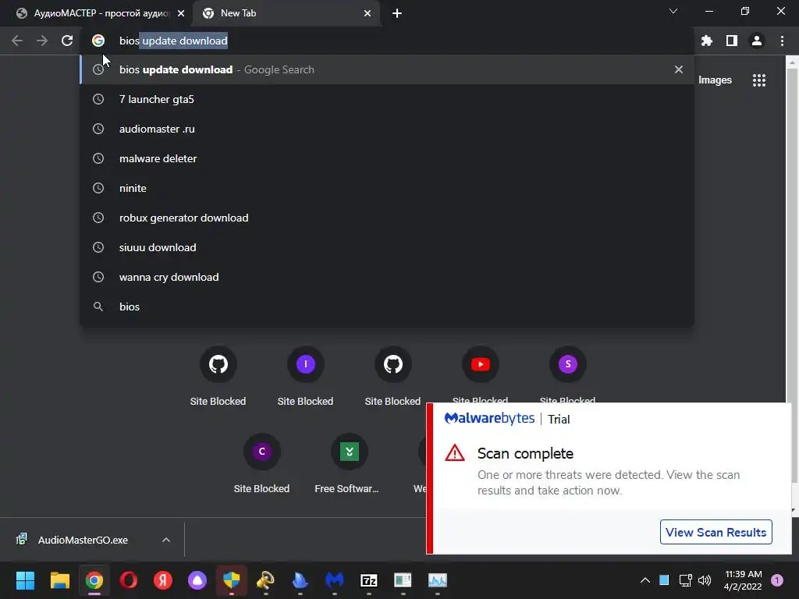Click the red warning triangle icon
The image size is (799, 599).
(455, 453)
